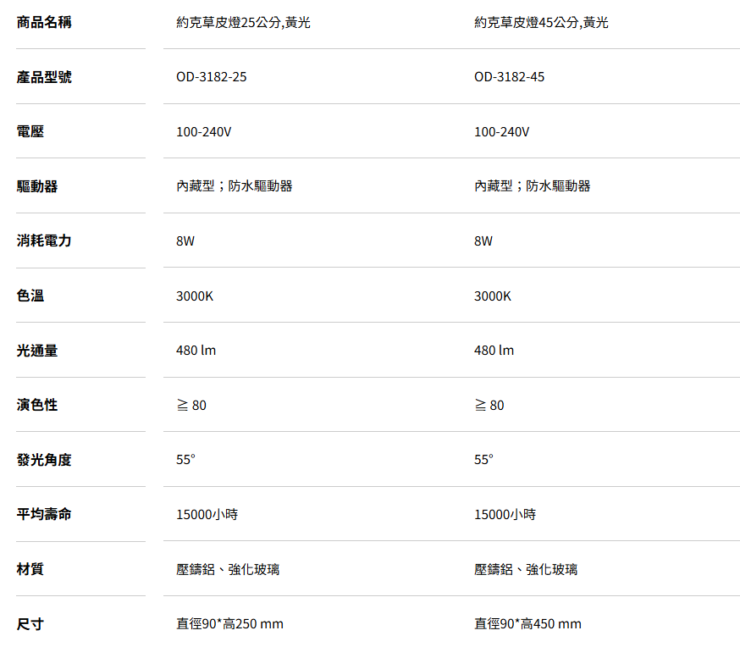
Task: Click 3000K value for the 45公分 model
Action: tap(493, 296)
